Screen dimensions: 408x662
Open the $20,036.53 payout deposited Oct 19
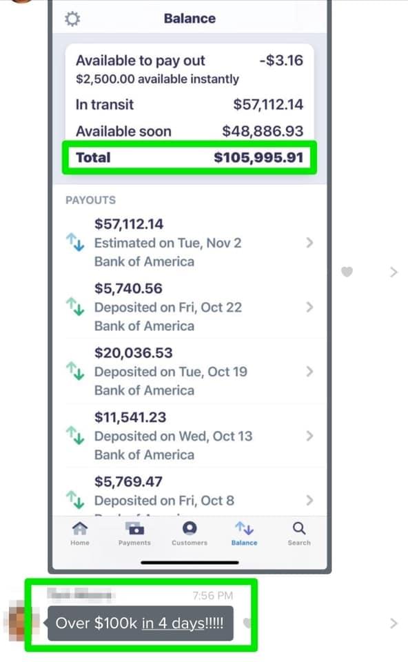point(190,372)
